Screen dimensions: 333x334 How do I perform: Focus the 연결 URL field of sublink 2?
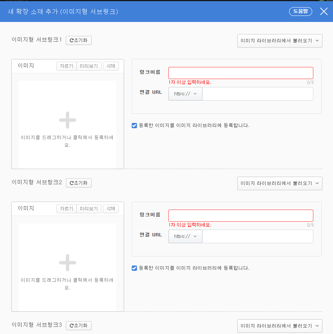(x=258, y=236)
